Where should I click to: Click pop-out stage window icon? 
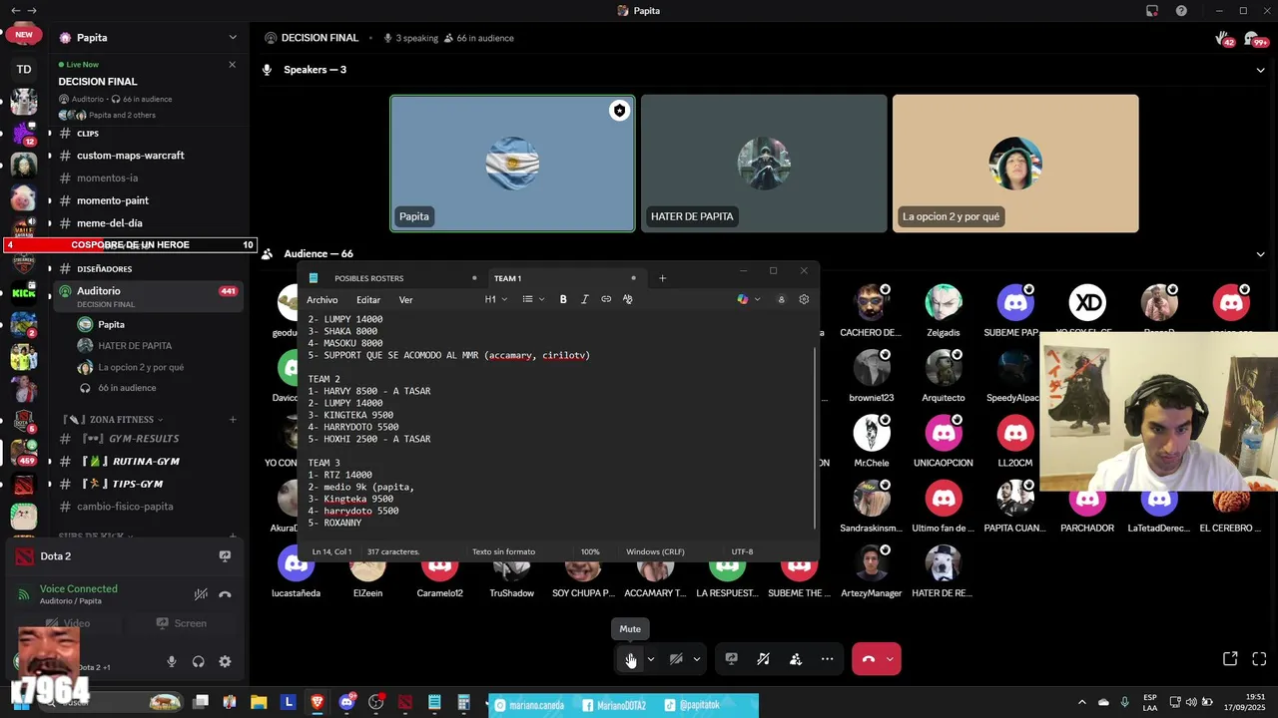(x=1230, y=659)
